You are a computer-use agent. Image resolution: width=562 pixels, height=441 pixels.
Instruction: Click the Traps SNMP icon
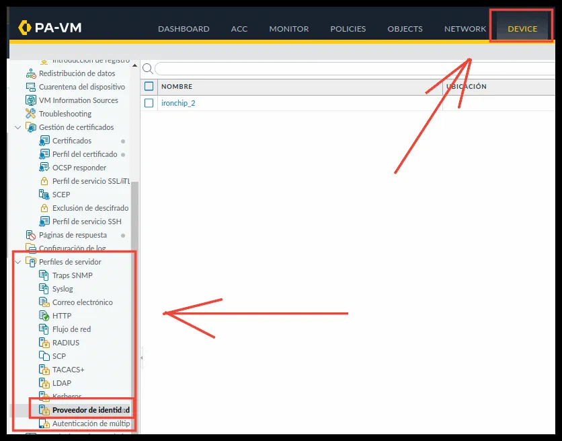click(44, 275)
